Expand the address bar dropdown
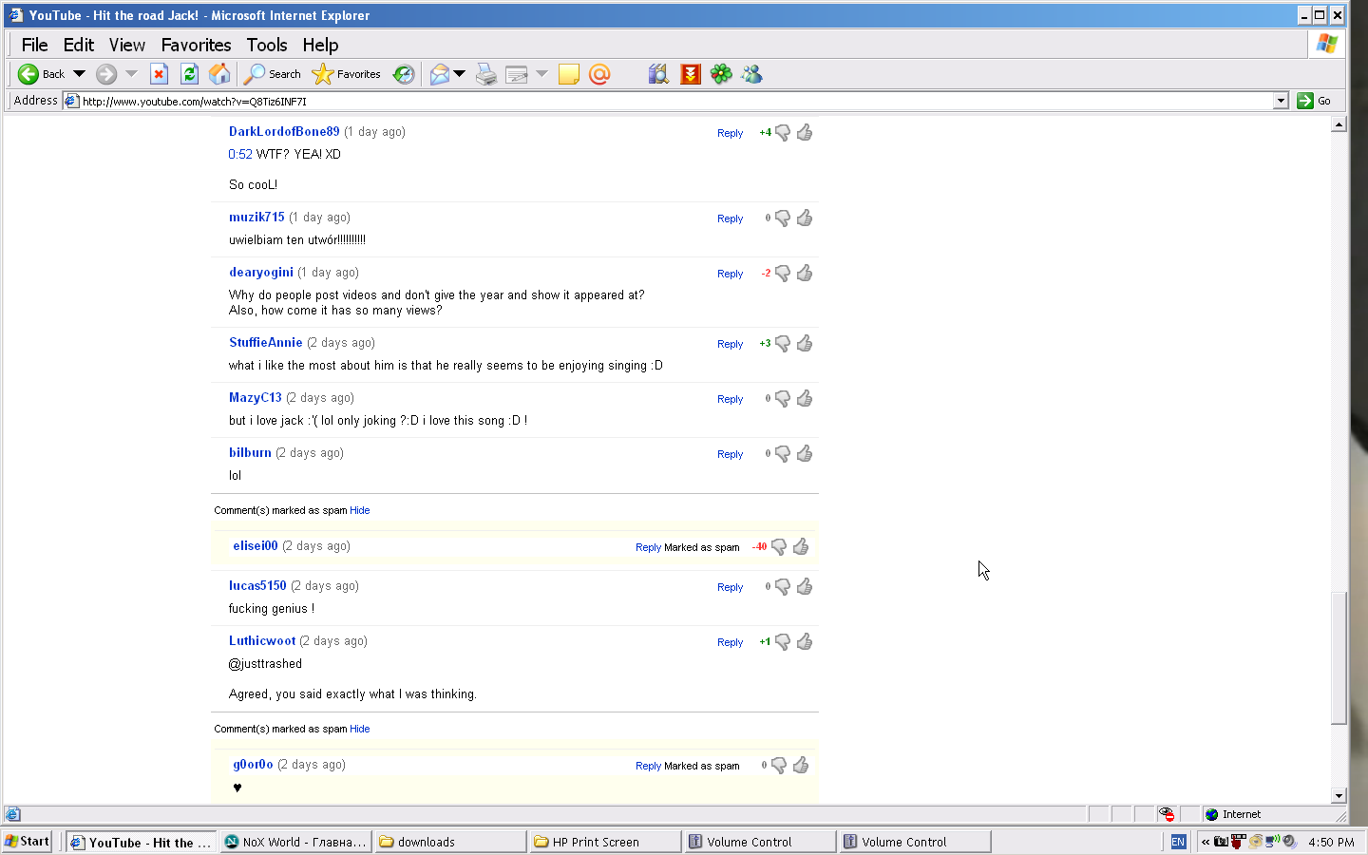The height and width of the screenshot is (855, 1368). [x=1281, y=101]
